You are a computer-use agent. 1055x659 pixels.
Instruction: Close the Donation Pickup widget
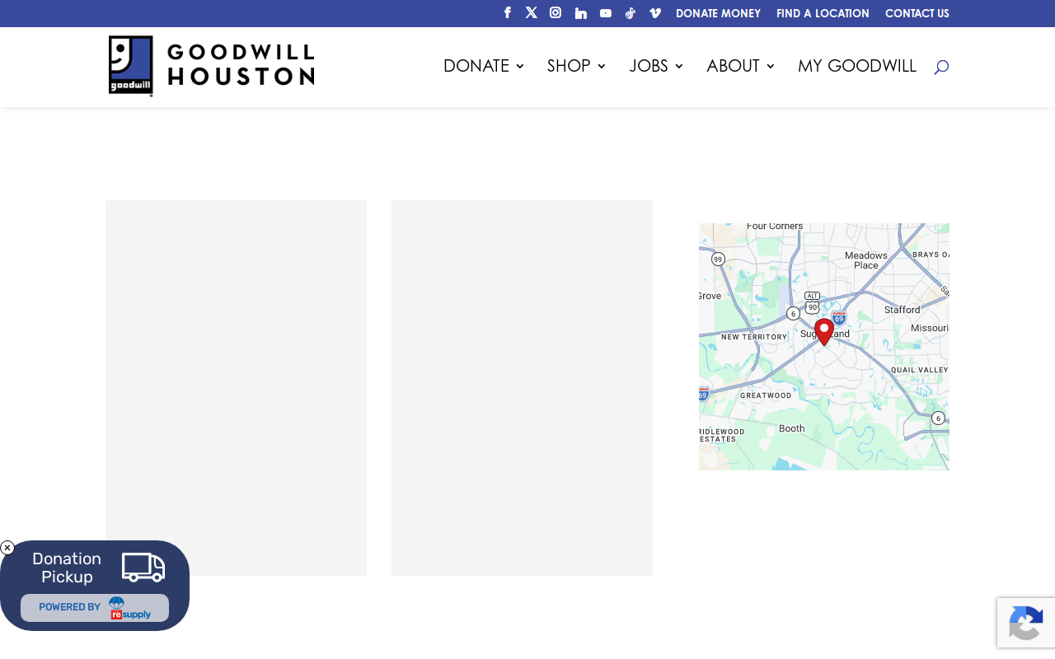pyautogui.click(x=7, y=548)
